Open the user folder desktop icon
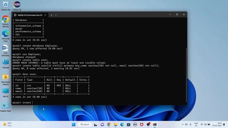 [x=6, y=79]
